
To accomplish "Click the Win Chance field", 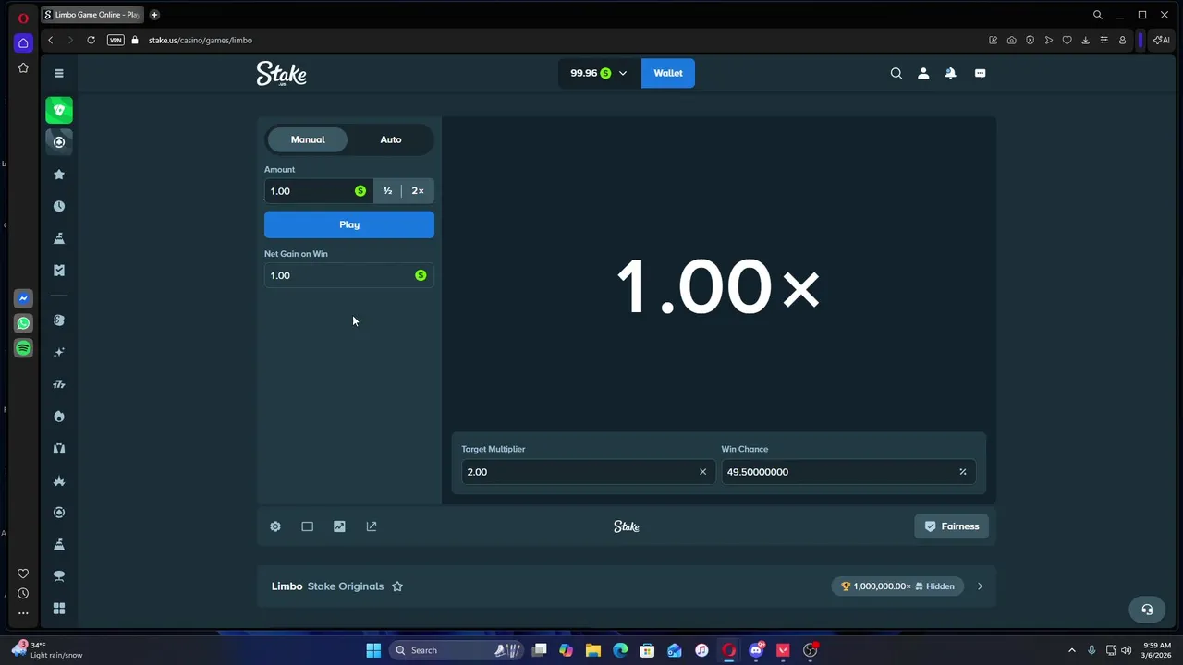I will pos(848,472).
